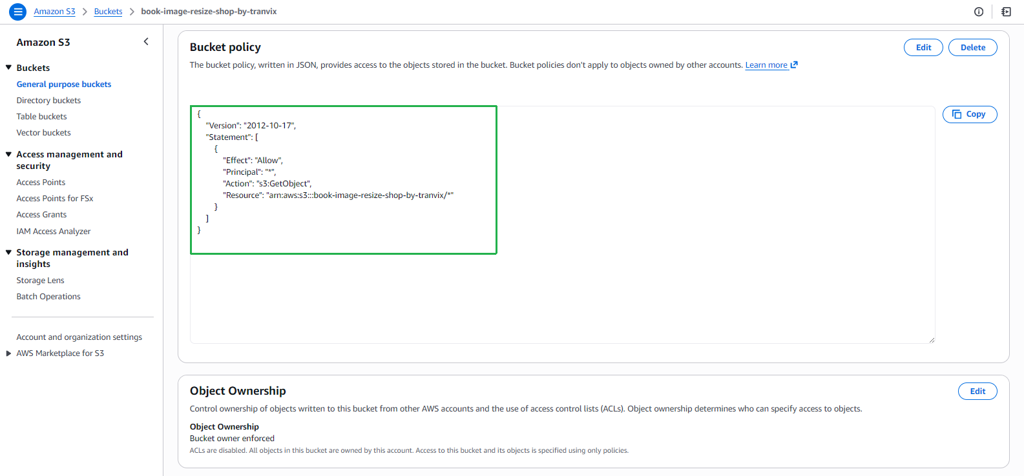Collapse the Buckets section triangle
This screenshot has height=476, width=1024.
pos(8,67)
